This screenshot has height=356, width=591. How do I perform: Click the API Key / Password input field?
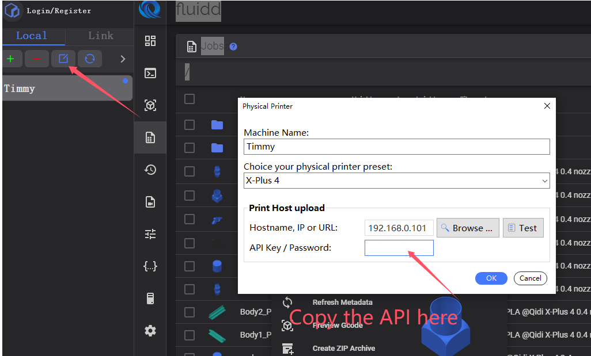[399, 247]
